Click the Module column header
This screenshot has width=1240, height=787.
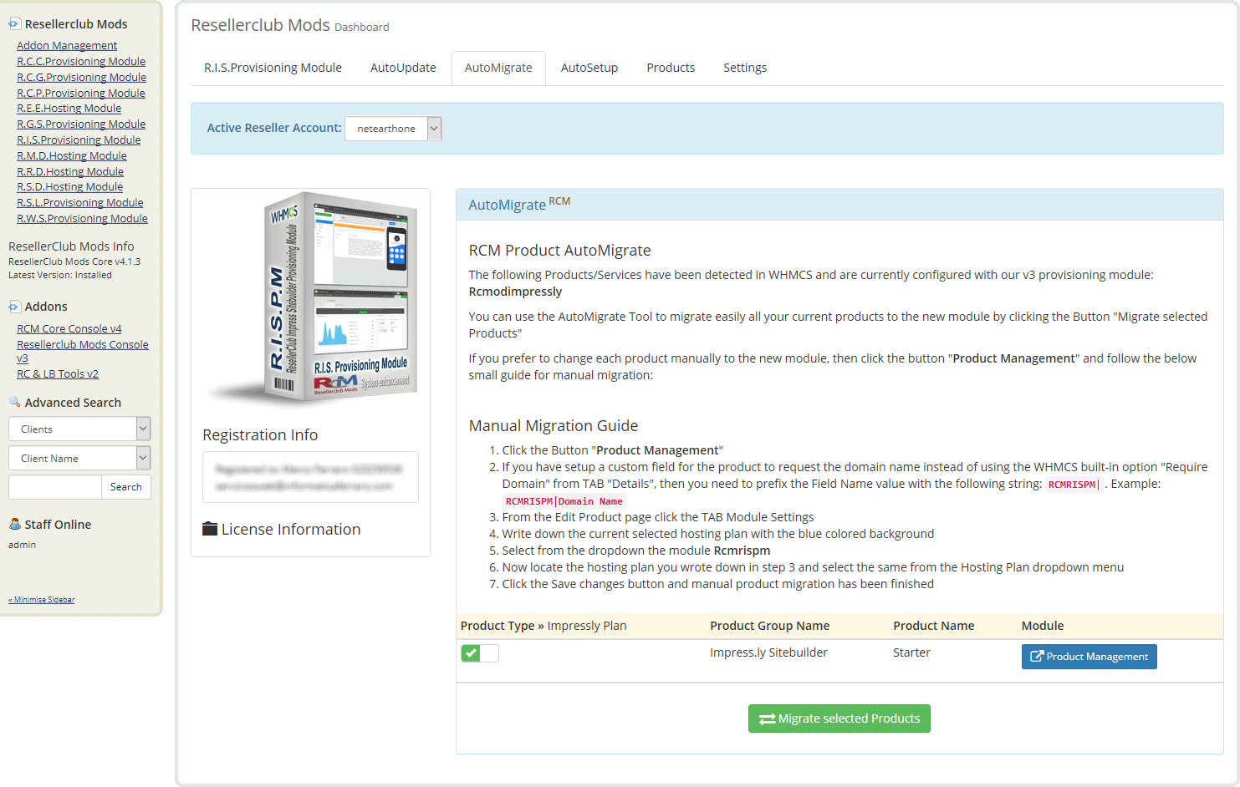click(x=1043, y=626)
